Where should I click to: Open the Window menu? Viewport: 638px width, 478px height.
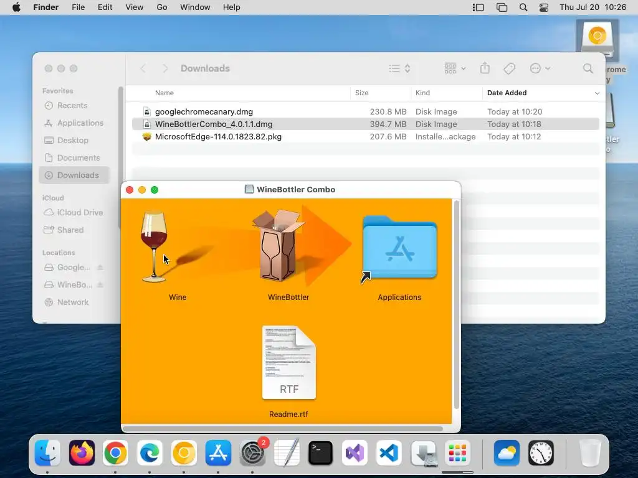tap(195, 7)
